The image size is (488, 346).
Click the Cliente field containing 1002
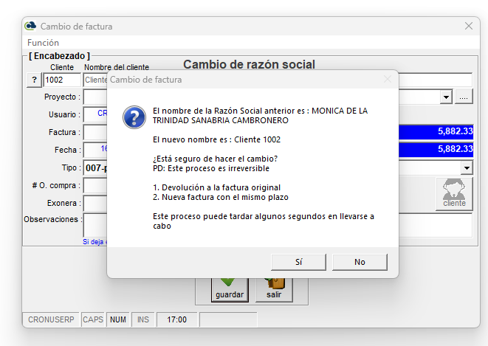pyautogui.click(x=62, y=80)
